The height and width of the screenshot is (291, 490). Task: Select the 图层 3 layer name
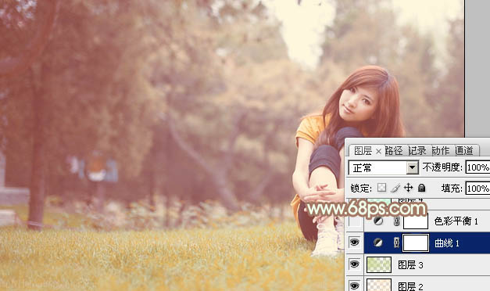[410, 264]
